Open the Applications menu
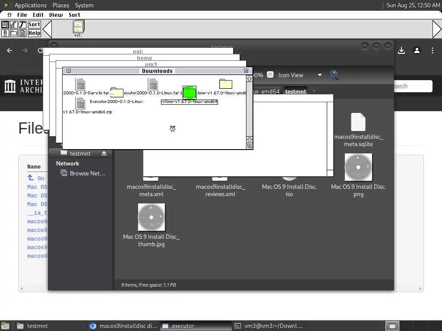Viewport: 442px width, 331px height. [31, 5]
